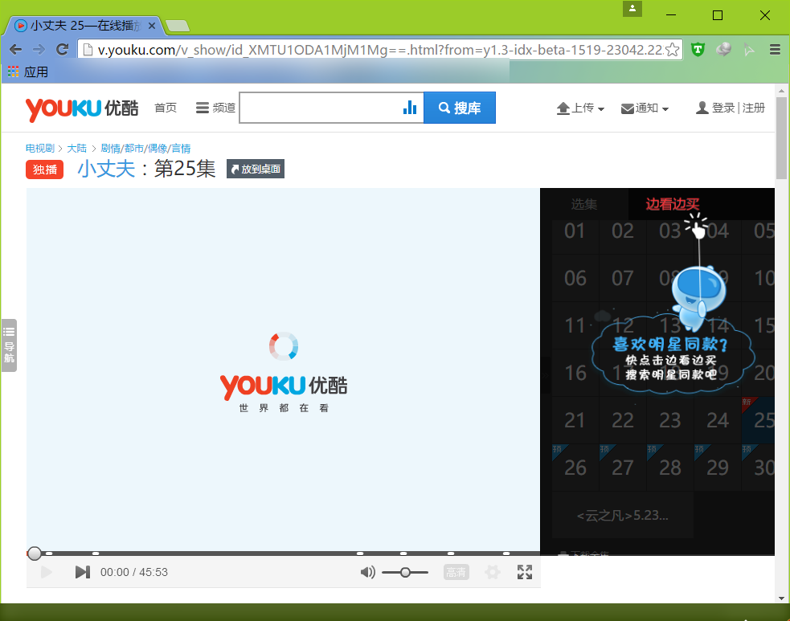Viewport: 790px width, 621px height.
Task: Open the 频道 channels menu
Action: point(215,108)
